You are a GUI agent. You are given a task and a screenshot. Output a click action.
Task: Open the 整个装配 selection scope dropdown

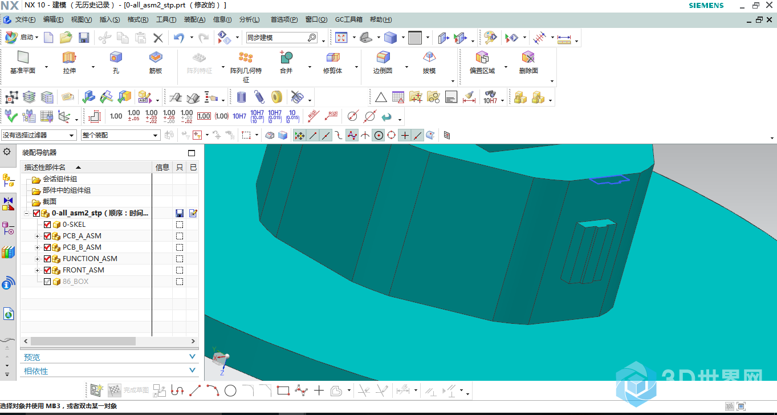point(120,135)
